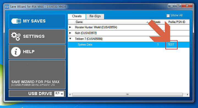The height and width of the screenshot is (108, 198).
Task: Click the Profile/PSN ID column header
Action: [x=178, y=22]
